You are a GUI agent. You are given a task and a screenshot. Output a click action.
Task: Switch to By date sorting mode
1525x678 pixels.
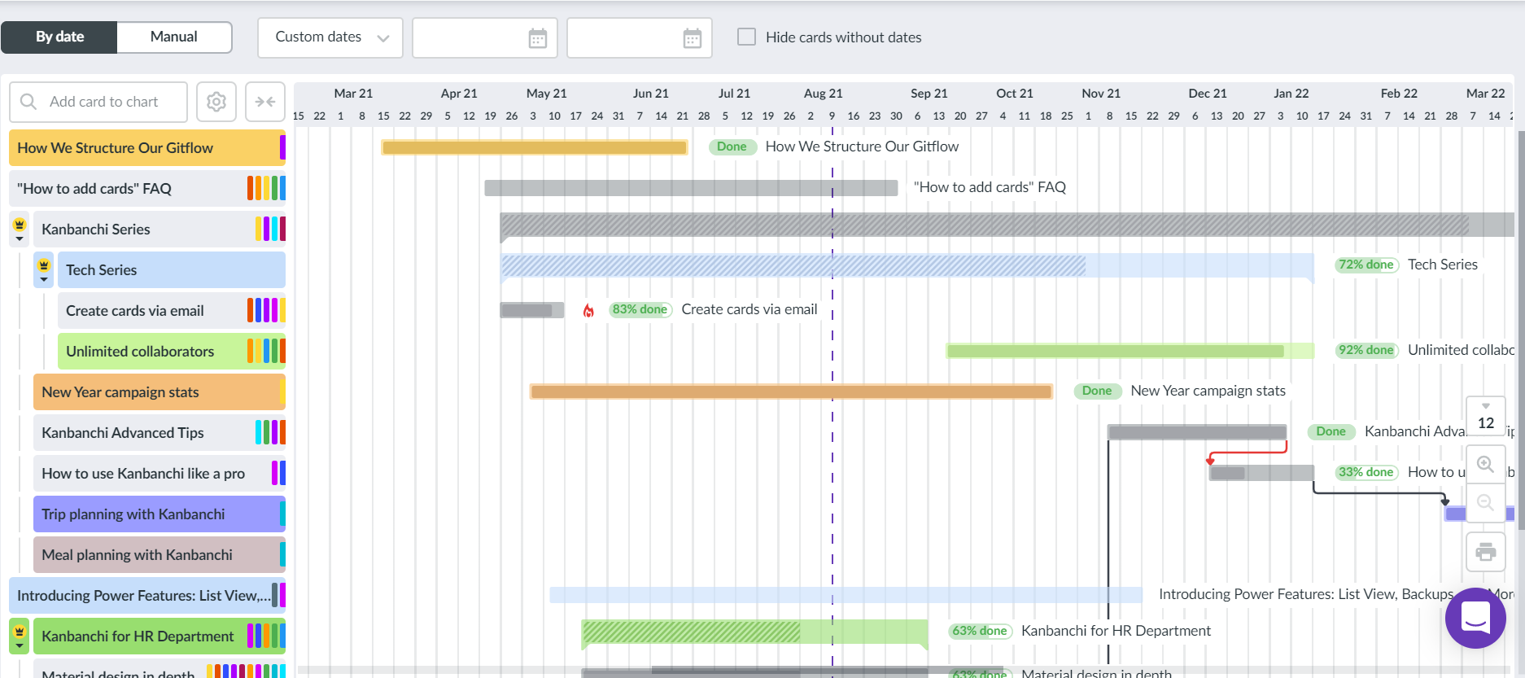[59, 37]
